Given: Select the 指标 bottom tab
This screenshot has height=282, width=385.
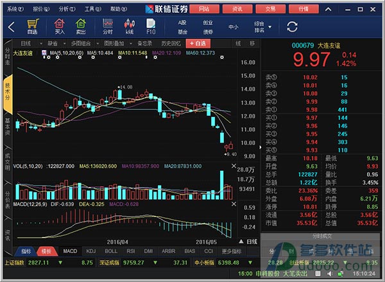Looking at the screenshot, I should (26, 251).
